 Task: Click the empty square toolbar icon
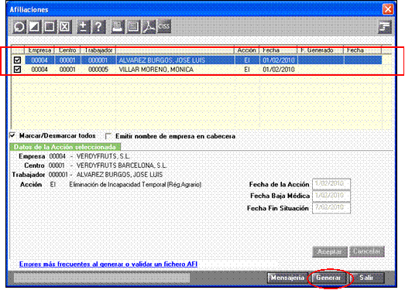[x=50, y=26]
